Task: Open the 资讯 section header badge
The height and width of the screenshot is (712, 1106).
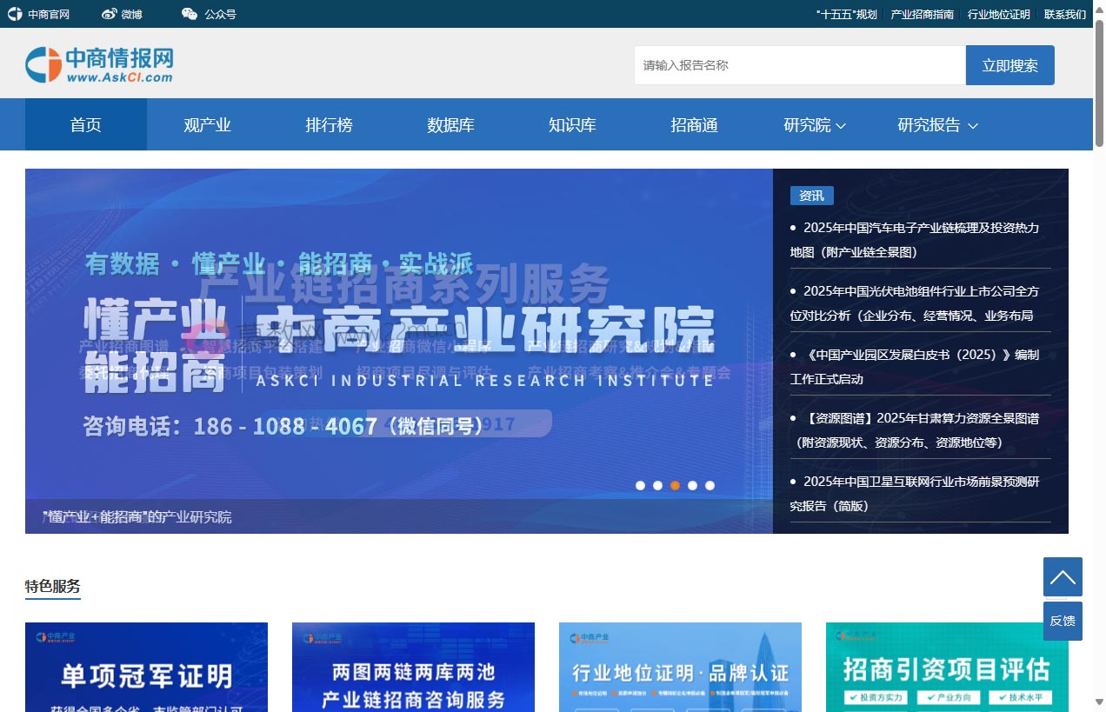Action: 811,196
